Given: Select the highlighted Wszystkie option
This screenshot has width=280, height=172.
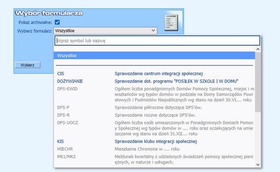Looking at the screenshot, I should coord(154,56).
